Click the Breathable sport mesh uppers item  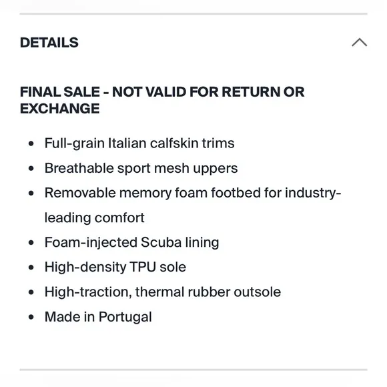coord(141,168)
